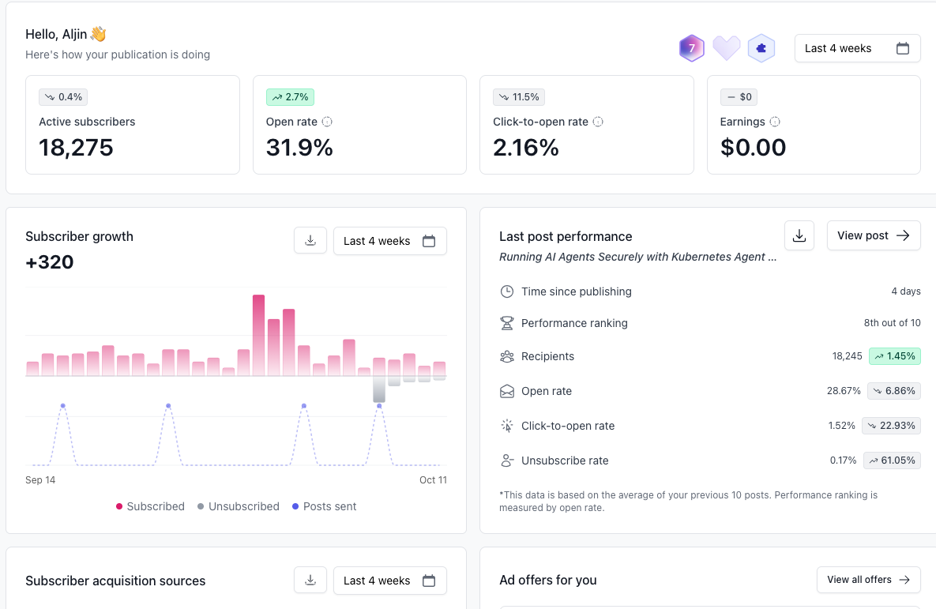Click the Subscriber acquisition sources heading
Screen dimensions: 936x609
point(115,581)
